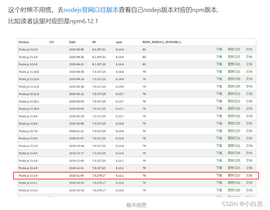Viewport: 270px width, 210px height.
Task: Click the [1] footnote link beside NODE_MODULE_VERSION
Action: coord(179,42)
